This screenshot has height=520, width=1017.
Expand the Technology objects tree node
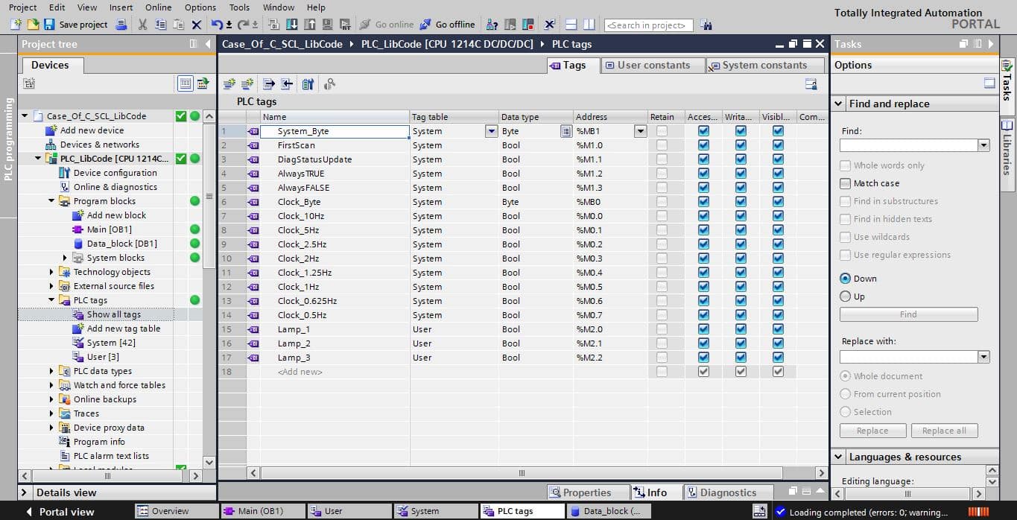pos(52,272)
